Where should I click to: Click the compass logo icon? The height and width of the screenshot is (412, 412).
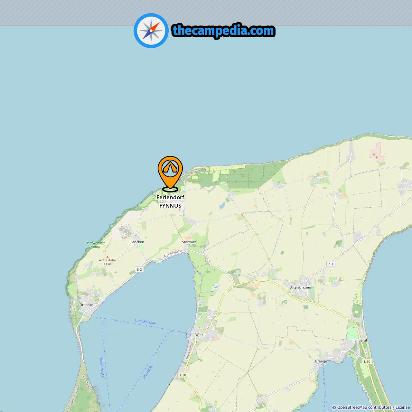tap(151, 31)
